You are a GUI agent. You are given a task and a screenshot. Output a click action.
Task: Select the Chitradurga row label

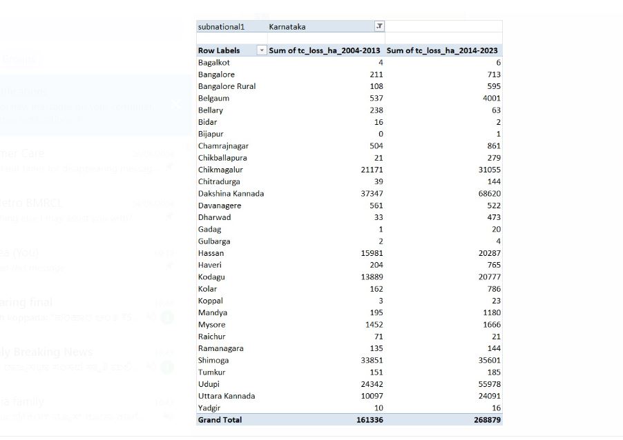(219, 181)
